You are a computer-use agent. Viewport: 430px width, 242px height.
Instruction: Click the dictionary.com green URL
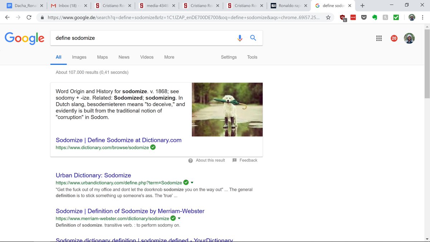pyautogui.click(x=102, y=147)
